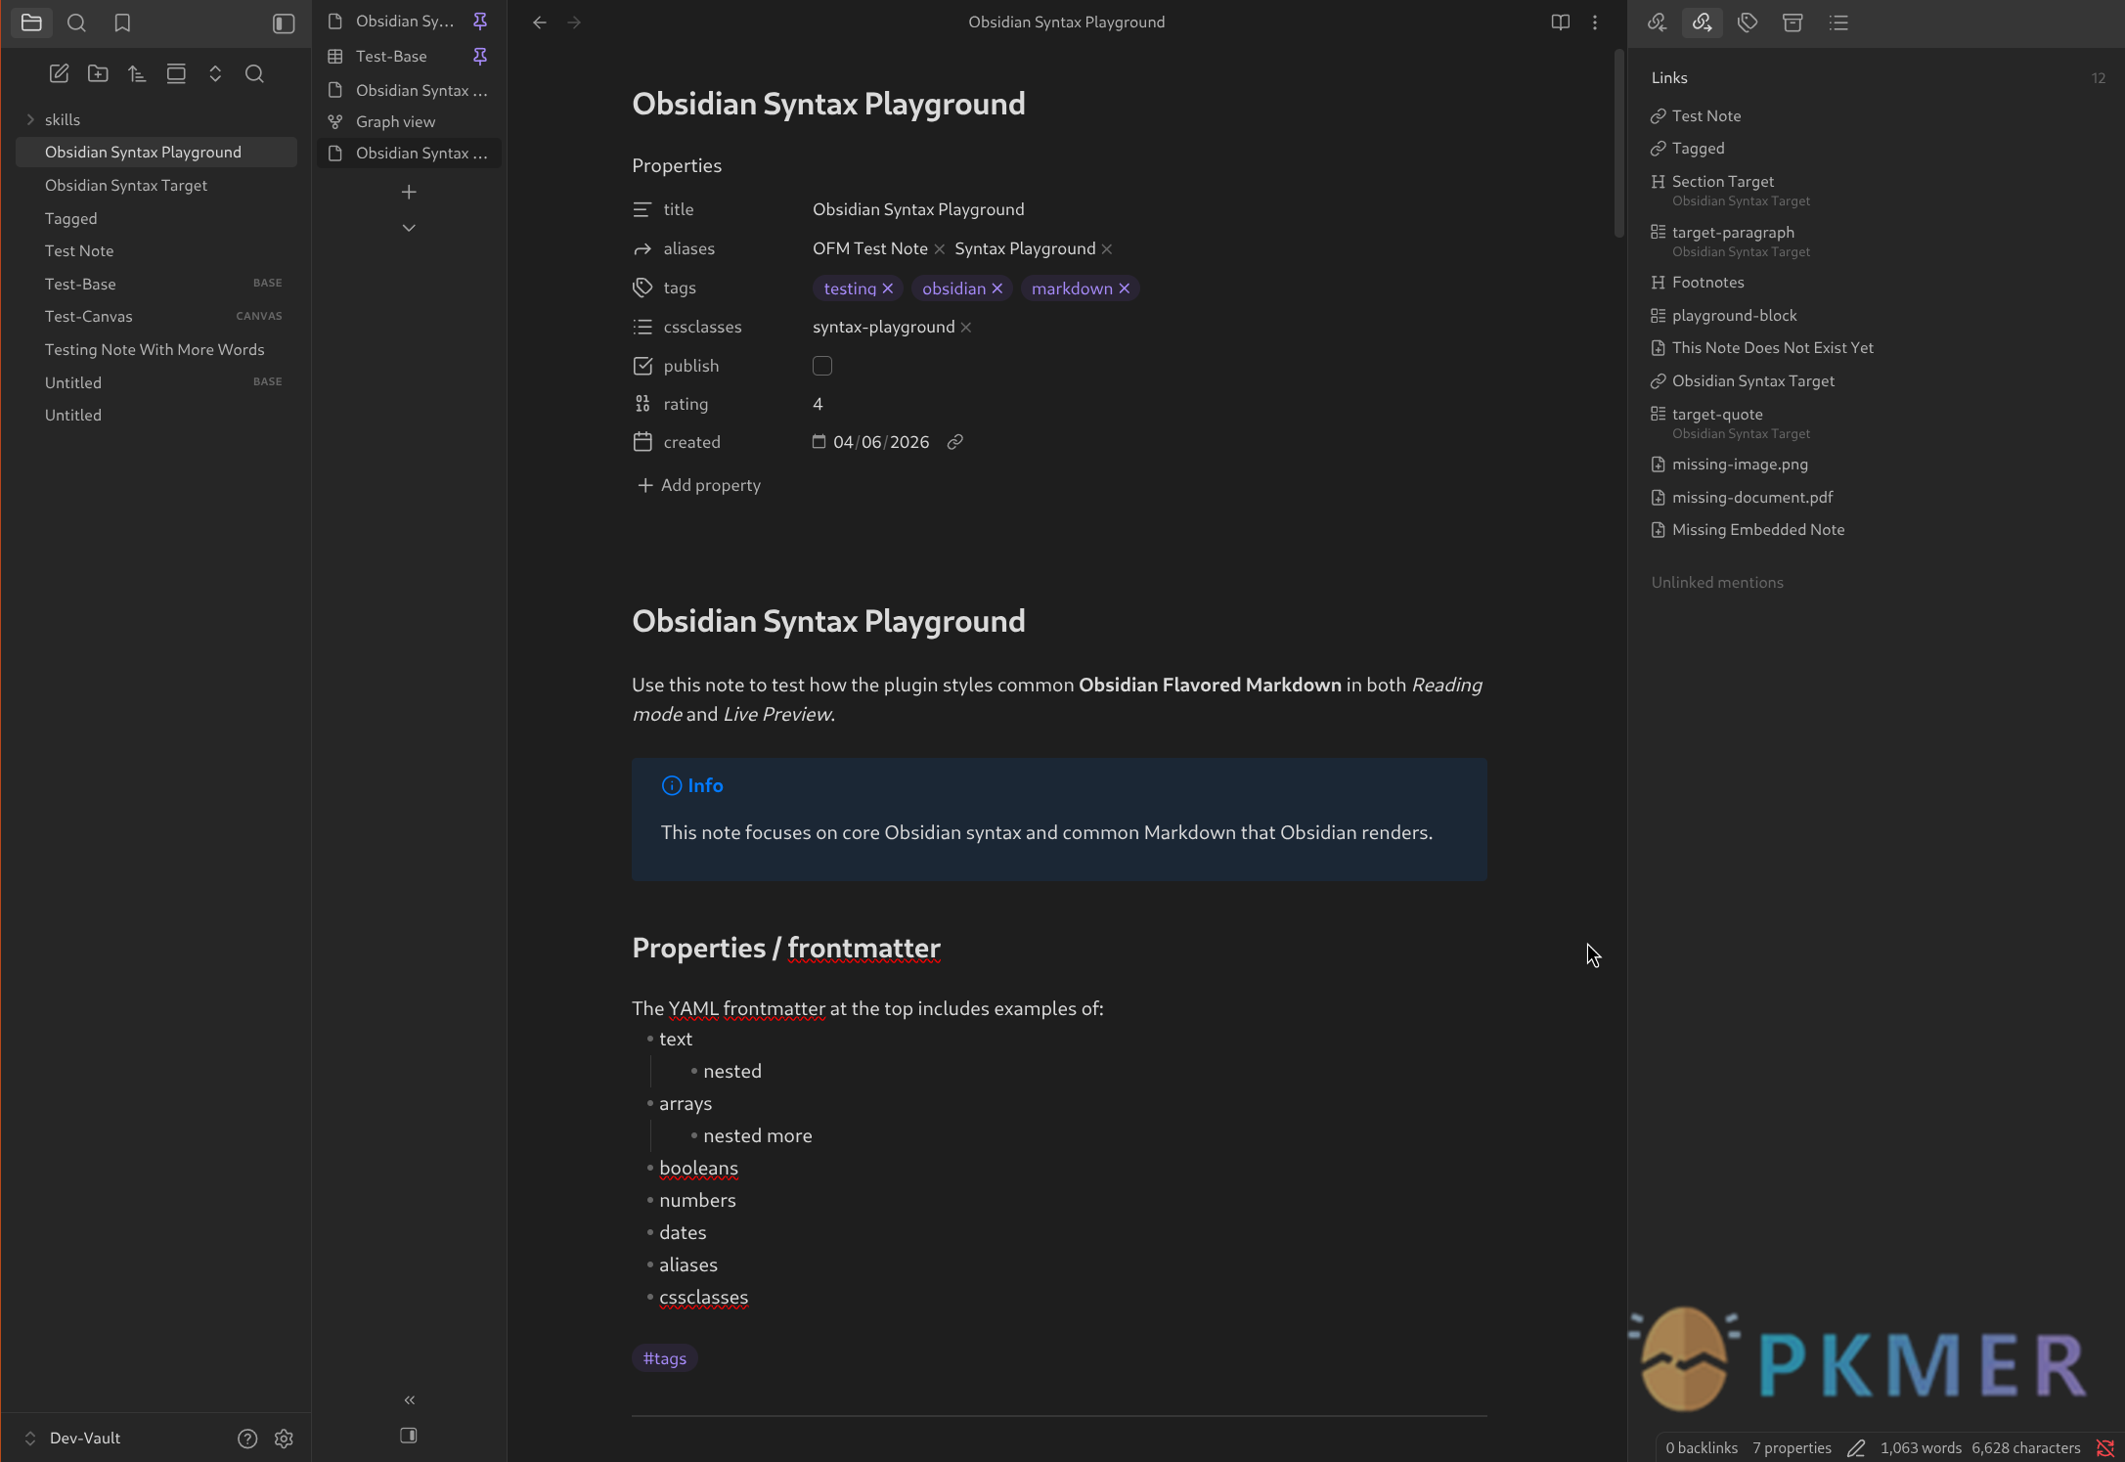Open the file explorer sidebar tab
The width and height of the screenshot is (2125, 1462).
point(31,22)
